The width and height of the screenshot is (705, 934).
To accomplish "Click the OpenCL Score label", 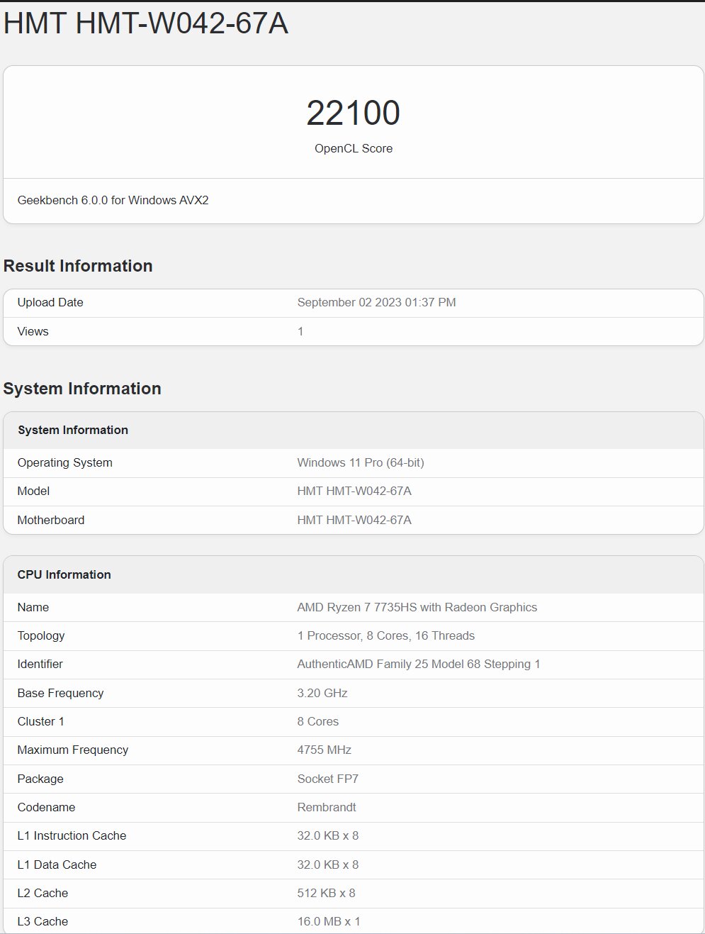I will point(353,148).
